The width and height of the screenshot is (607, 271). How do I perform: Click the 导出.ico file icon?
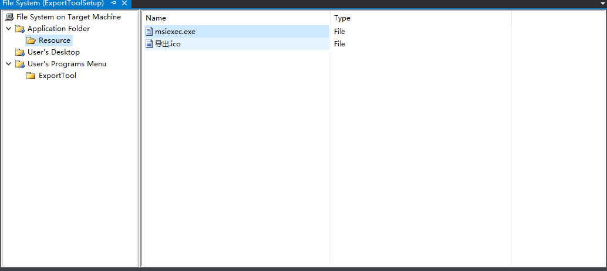[x=149, y=44]
